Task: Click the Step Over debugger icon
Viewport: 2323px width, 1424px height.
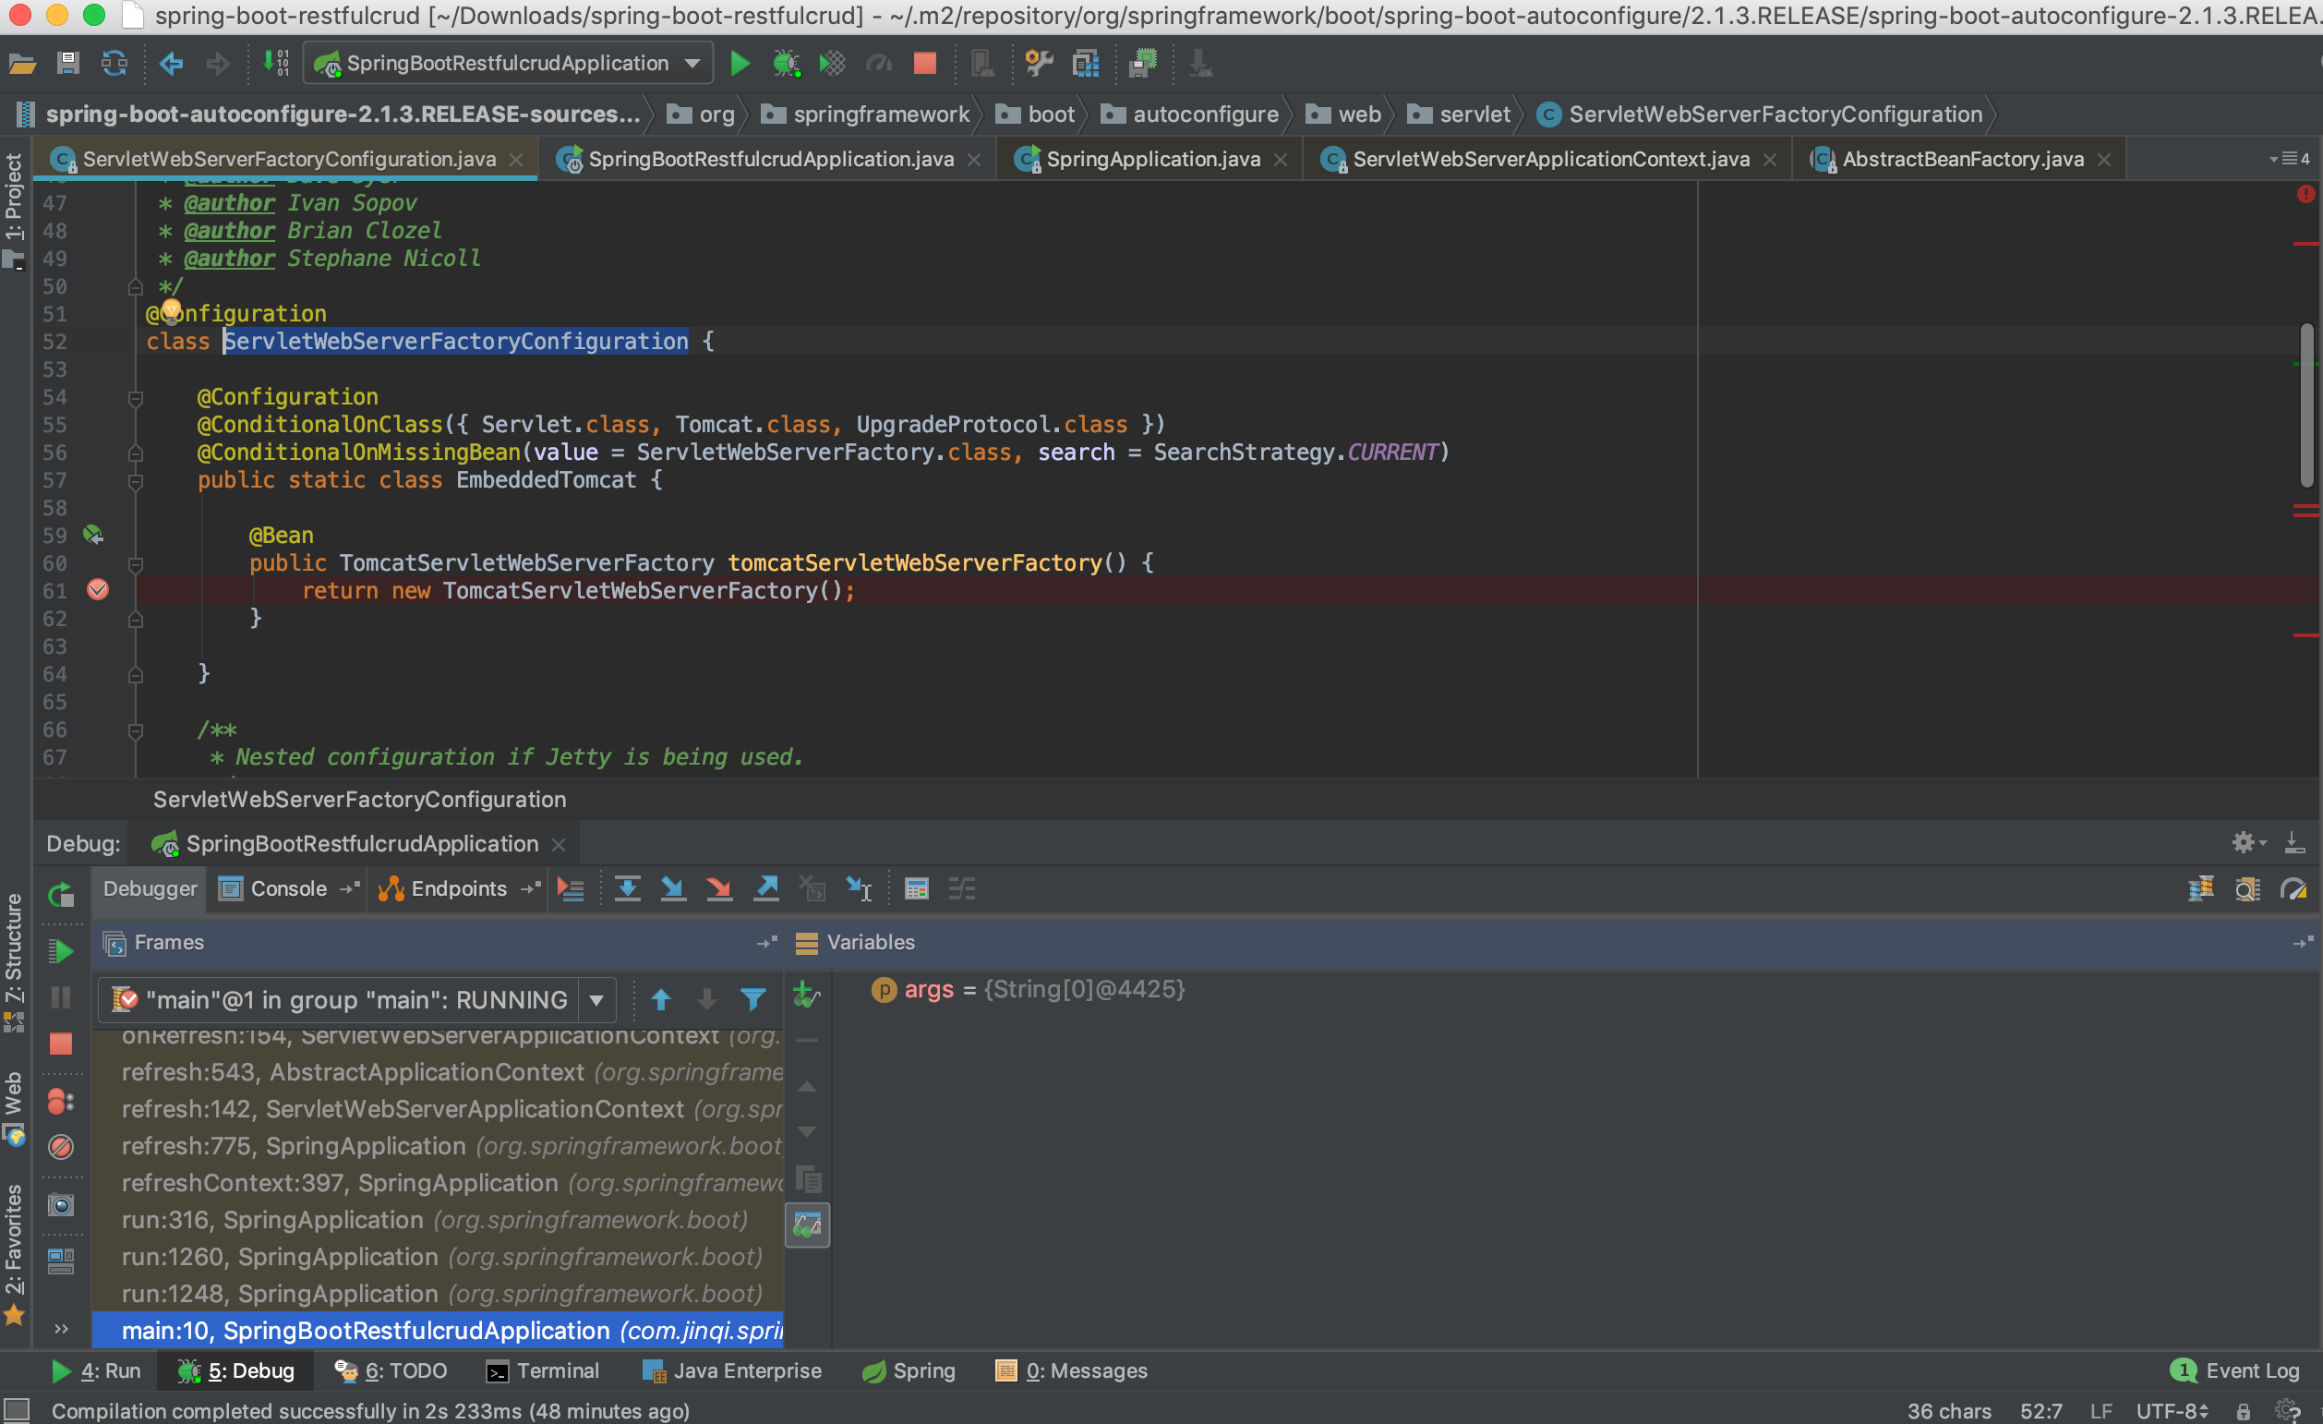Action: click(x=627, y=888)
